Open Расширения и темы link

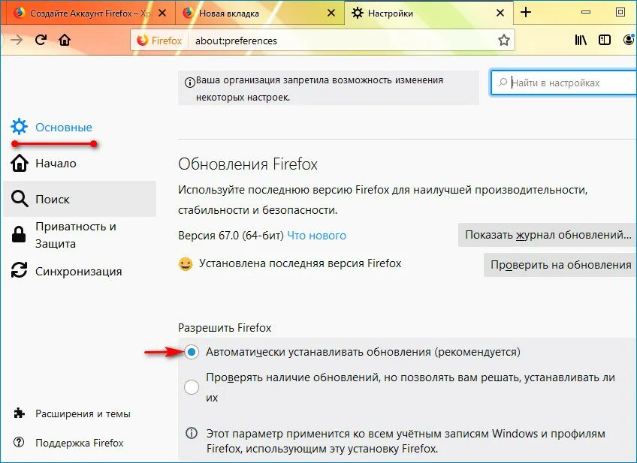83,413
